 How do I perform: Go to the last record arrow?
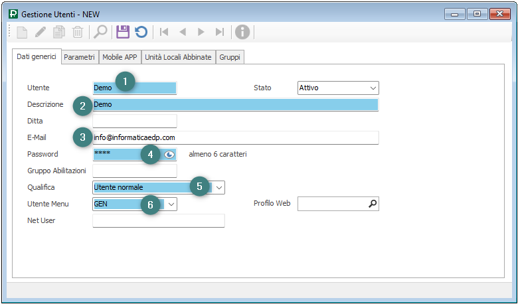(220, 32)
